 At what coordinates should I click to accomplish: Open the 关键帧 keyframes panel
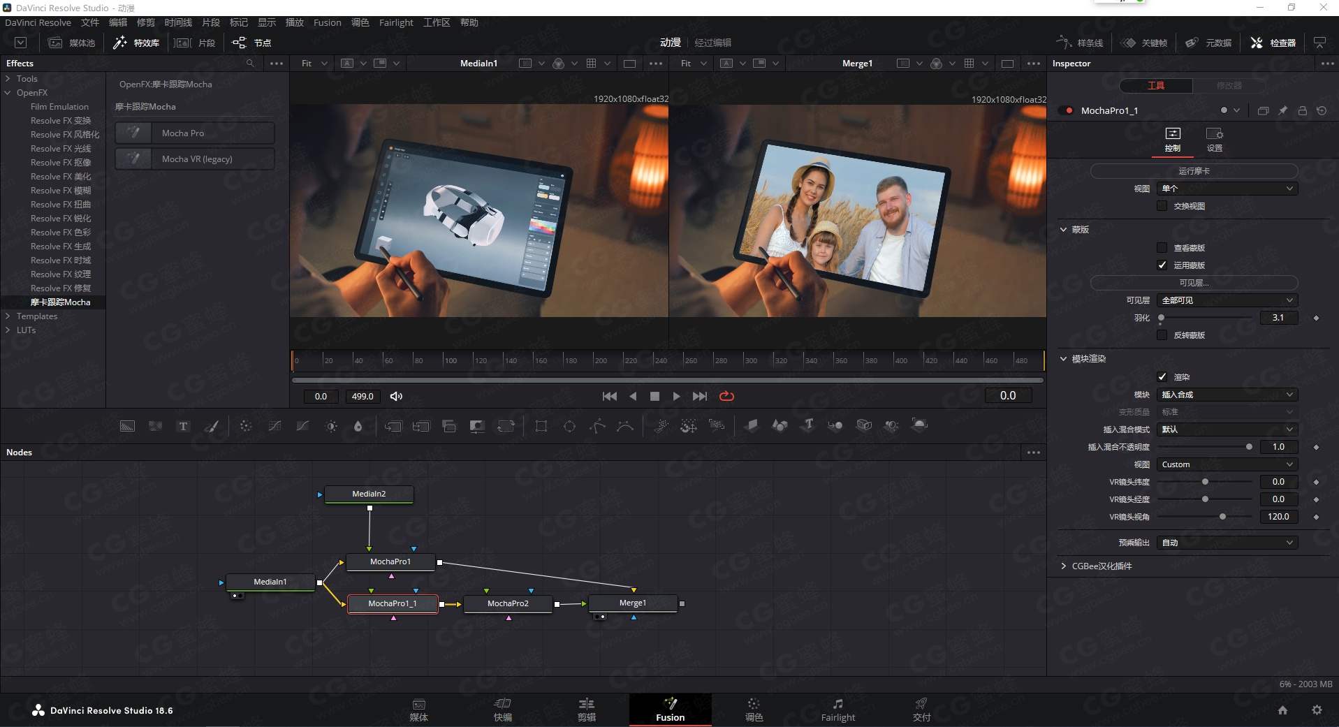1144,43
